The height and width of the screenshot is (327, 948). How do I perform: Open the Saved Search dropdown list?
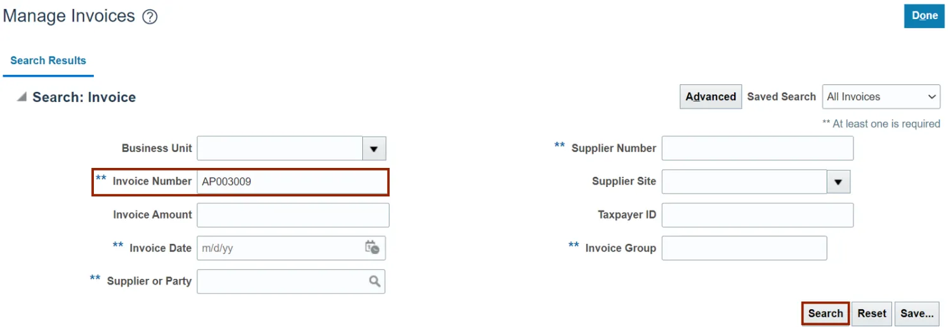point(881,97)
